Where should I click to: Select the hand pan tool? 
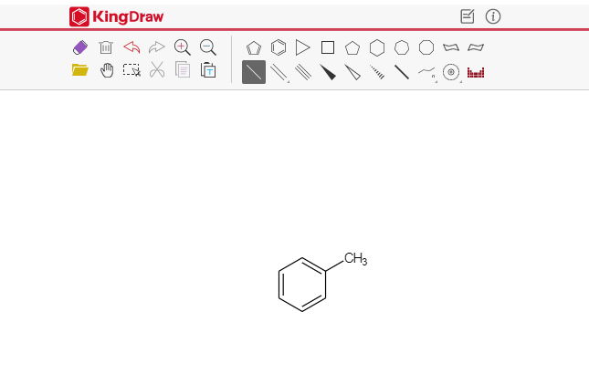point(107,70)
